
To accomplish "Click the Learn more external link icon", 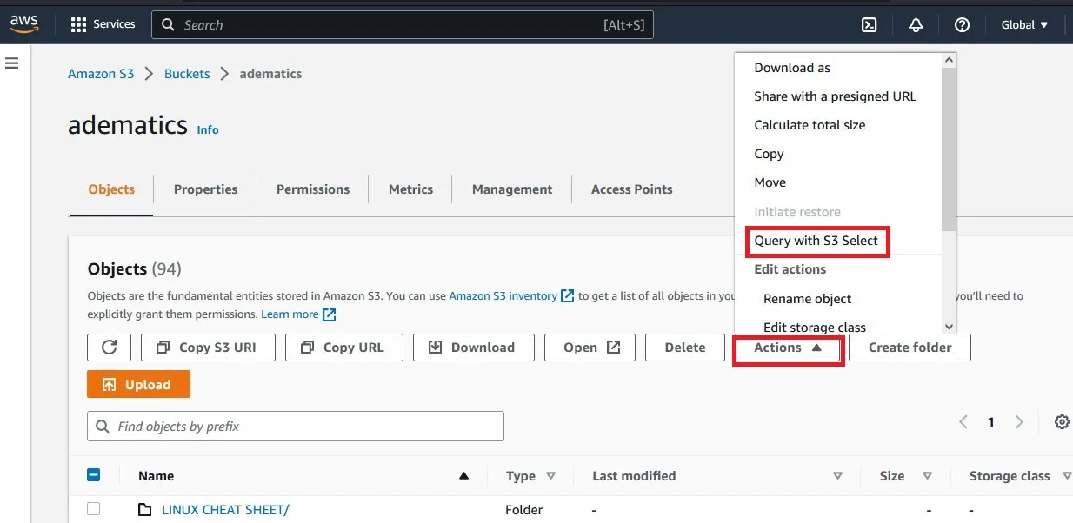I will click(330, 314).
